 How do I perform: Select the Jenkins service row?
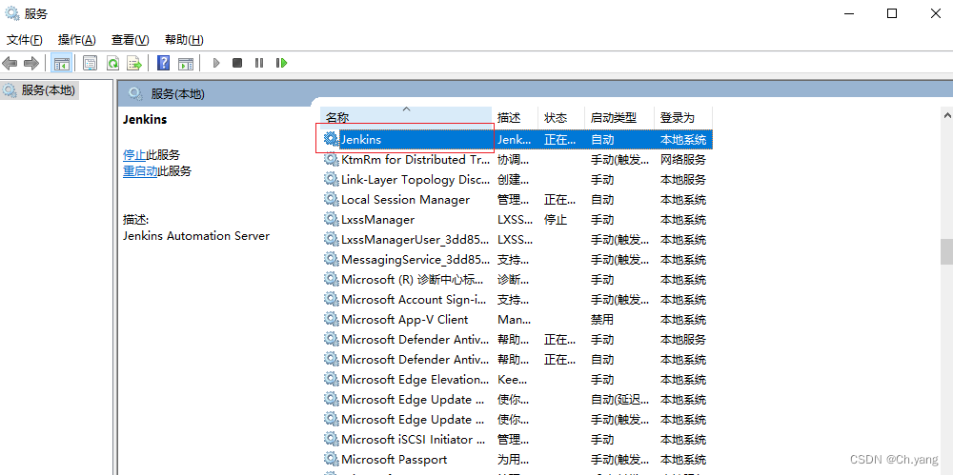[517, 139]
